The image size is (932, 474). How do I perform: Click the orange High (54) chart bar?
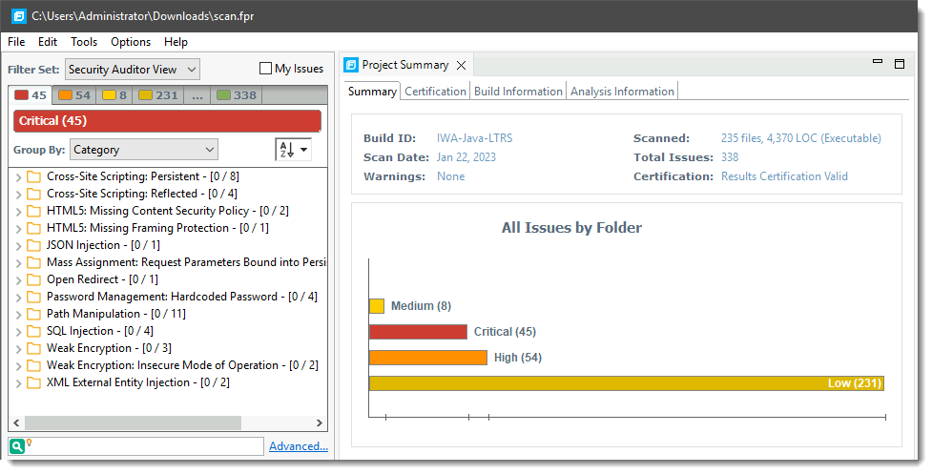click(428, 358)
